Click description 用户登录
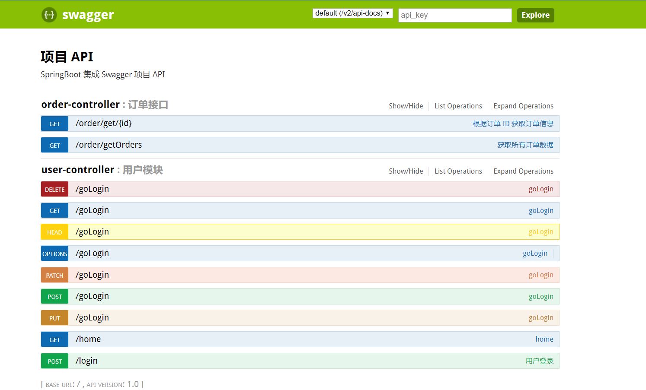This screenshot has height=390, width=646. pos(539,361)
